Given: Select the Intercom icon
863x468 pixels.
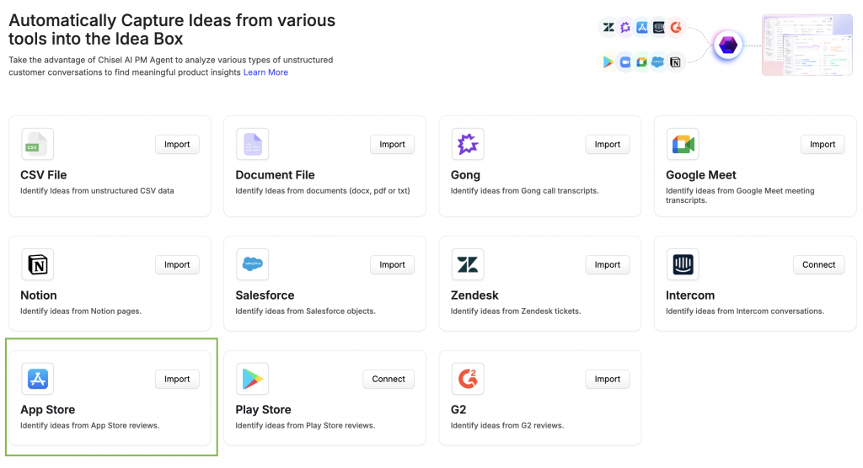Looking at the screenshot, I should 682,265.
